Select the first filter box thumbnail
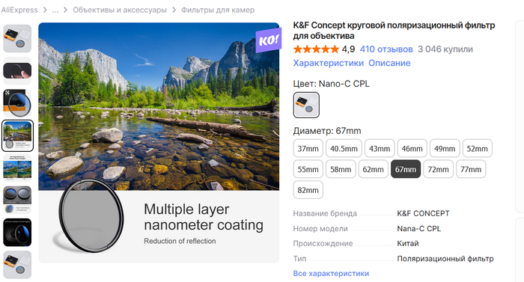This screenshot has width=524, height=282. (x=17, y=38)
